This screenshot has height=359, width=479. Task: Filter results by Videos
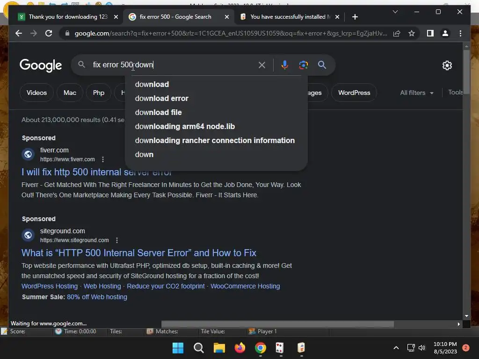coord(36,93)
